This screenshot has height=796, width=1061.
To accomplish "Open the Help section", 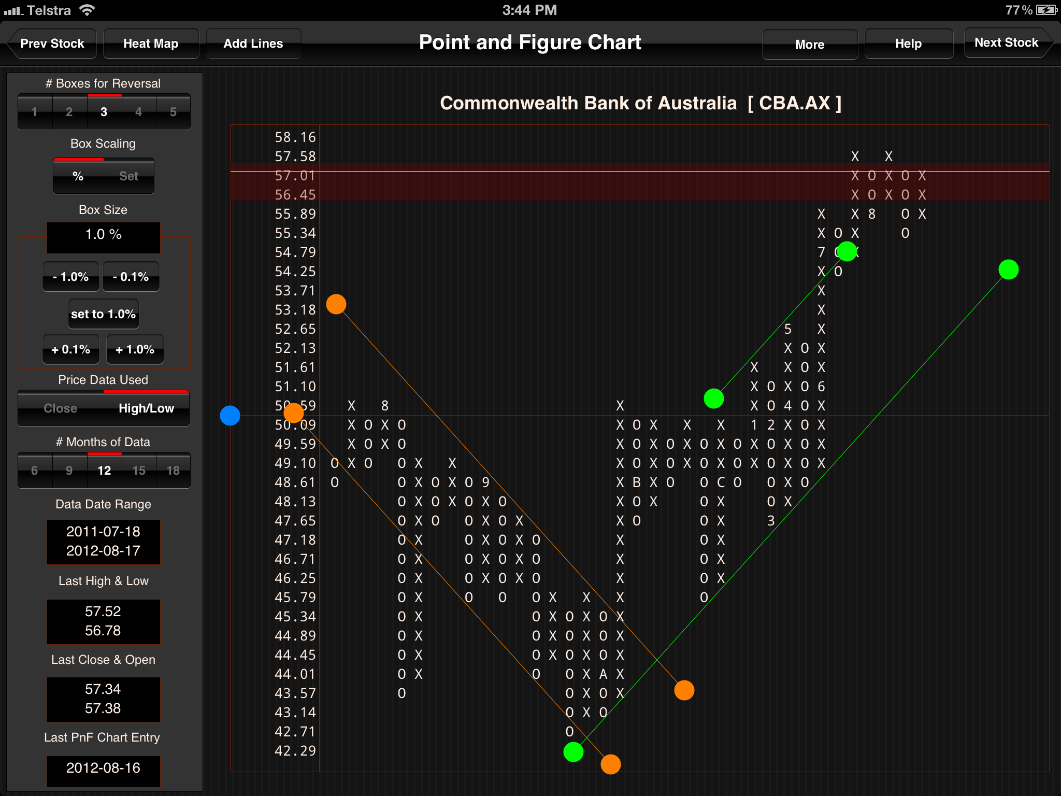I will (x=907, y=42).
